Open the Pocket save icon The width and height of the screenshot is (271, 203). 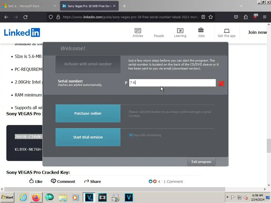pos(236,17)
